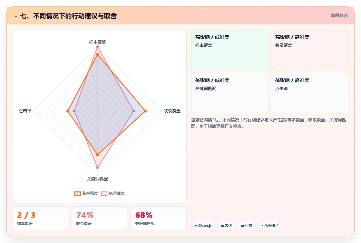Screen dimensions: 361x243
Task: Click 样本覆盖 text in the green quadrant card
Action: 203,45
